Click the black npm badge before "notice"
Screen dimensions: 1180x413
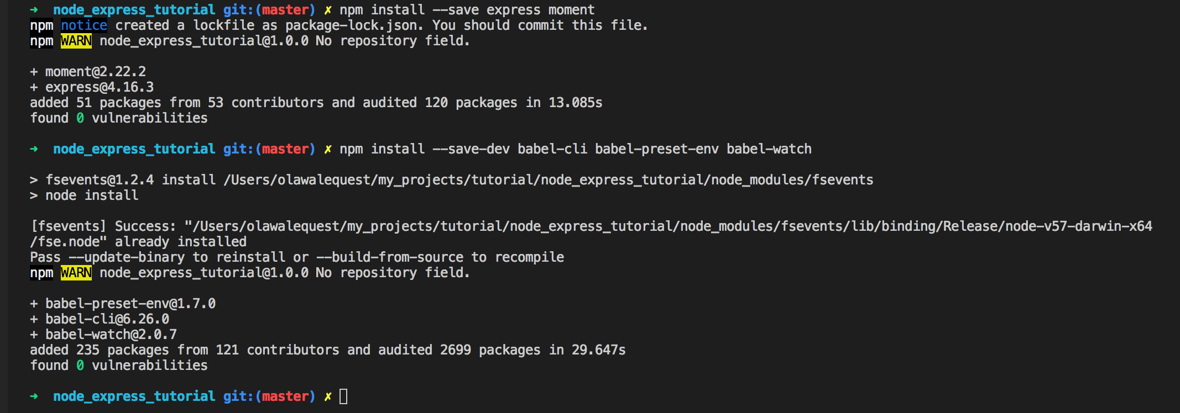[x=41, y=25]
